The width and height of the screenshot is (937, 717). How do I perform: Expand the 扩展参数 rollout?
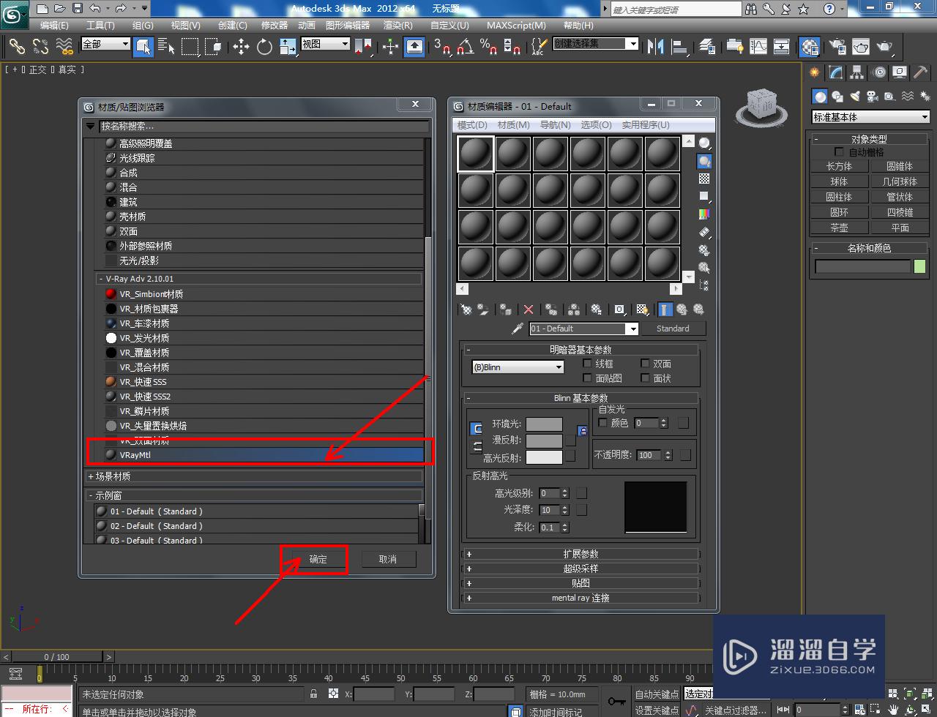coord(581,554)
